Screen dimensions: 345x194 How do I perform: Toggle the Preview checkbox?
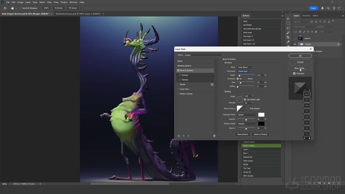294,73
